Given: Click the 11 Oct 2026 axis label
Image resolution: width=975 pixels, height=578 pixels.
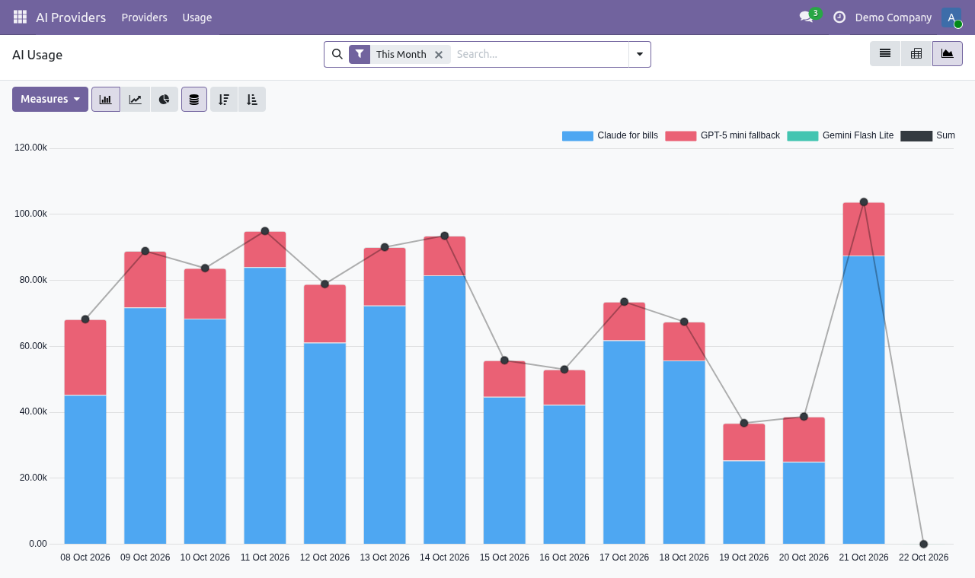Looking at the screenshot, I should tap(265, 557).
